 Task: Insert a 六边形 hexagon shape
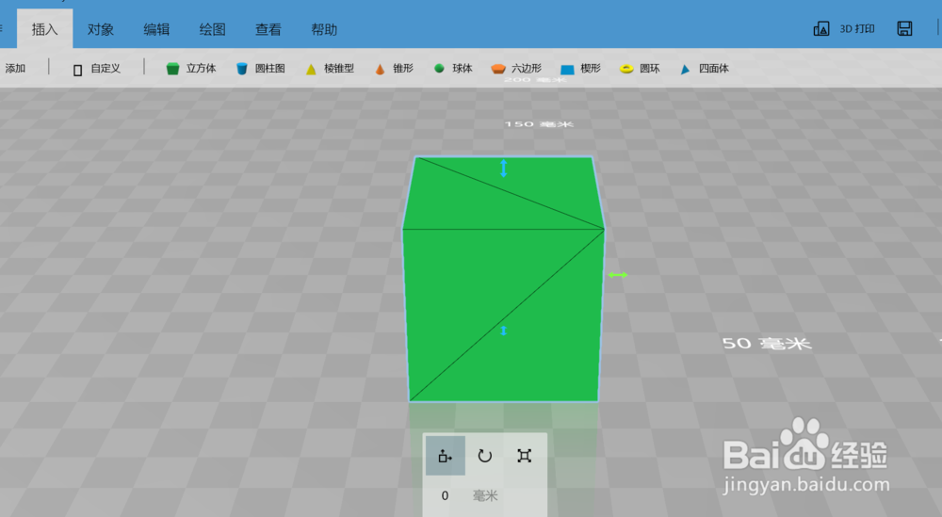coord(516,69)
